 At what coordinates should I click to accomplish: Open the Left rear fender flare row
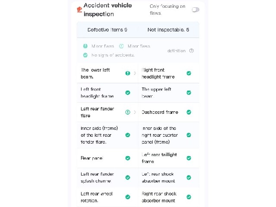point(107,112)
